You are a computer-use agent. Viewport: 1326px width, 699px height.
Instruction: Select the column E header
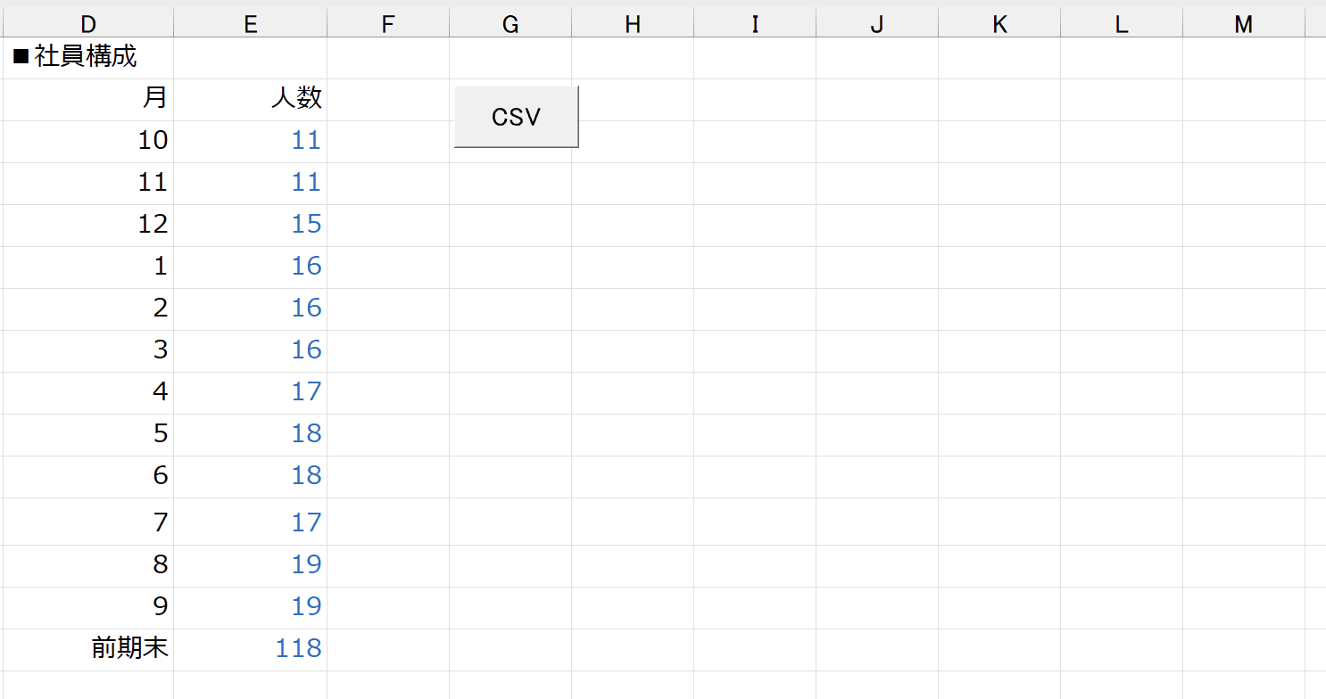click(250, 24)
